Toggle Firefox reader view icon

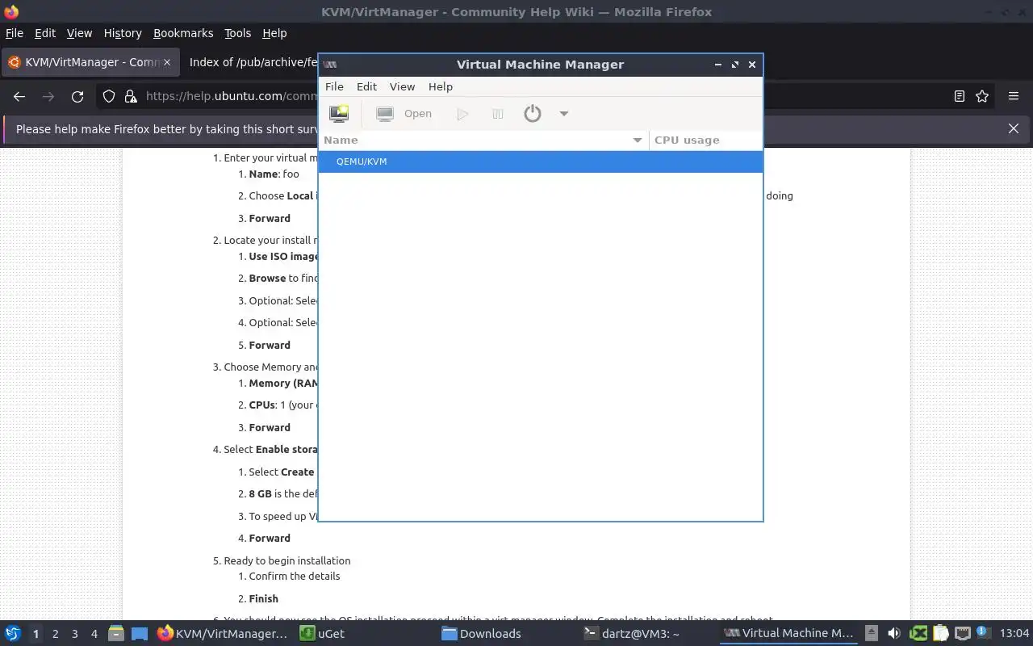click(960, 96)
